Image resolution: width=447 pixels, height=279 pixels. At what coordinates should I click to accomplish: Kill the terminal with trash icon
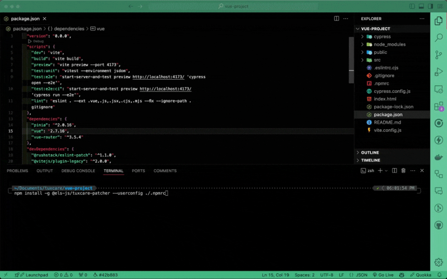pyautogui.click(x=403, y=171)
